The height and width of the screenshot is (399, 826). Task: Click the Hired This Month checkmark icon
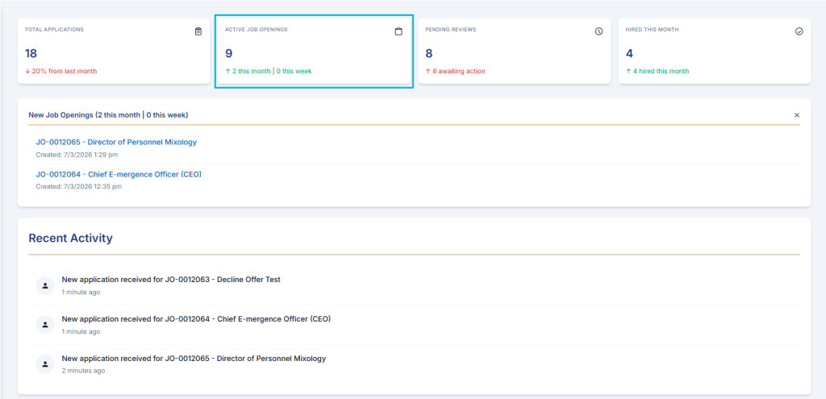(x=799, y=31)
